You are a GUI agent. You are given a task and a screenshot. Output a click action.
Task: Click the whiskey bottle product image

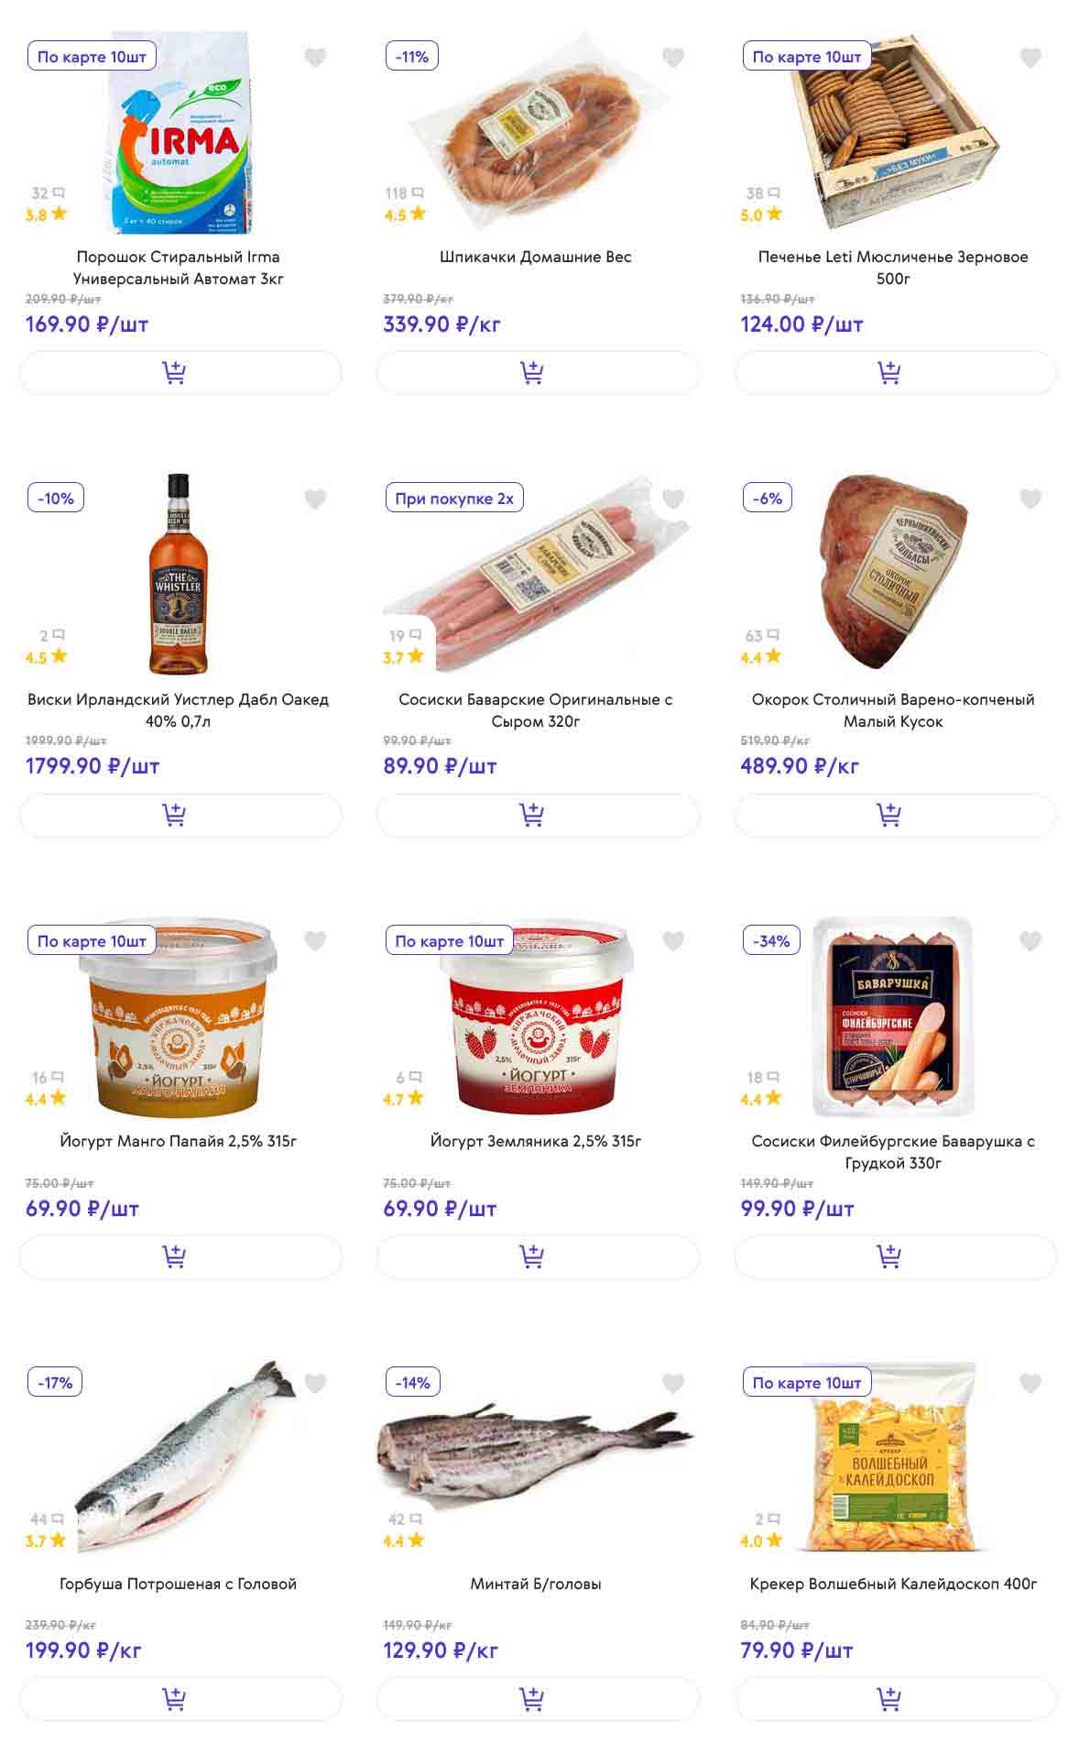pos(179,574)
